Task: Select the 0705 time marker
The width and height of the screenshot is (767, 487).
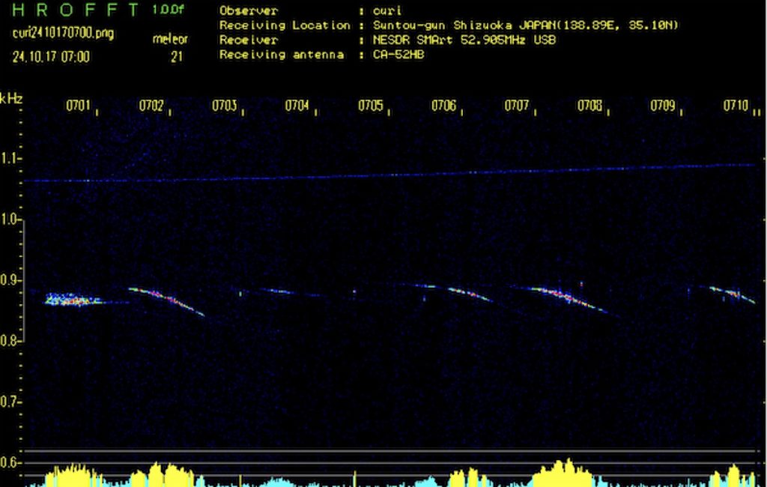Action: [370, 106]
